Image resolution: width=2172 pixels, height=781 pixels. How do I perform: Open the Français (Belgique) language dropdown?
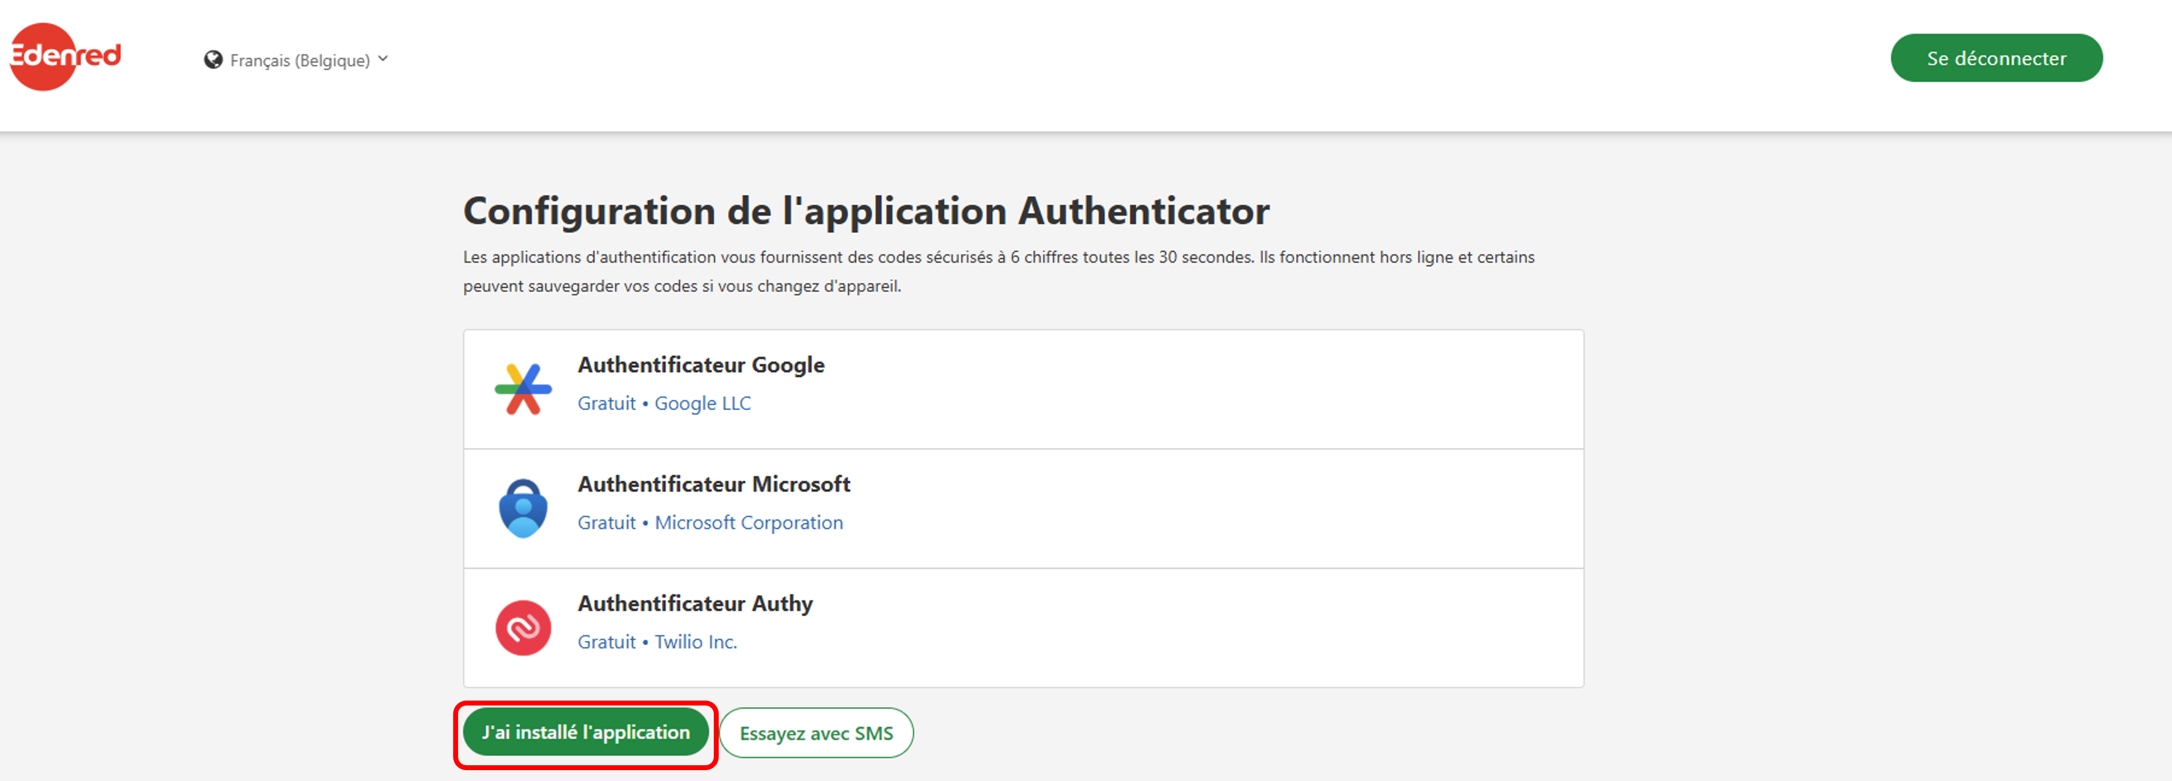(296, 60)
